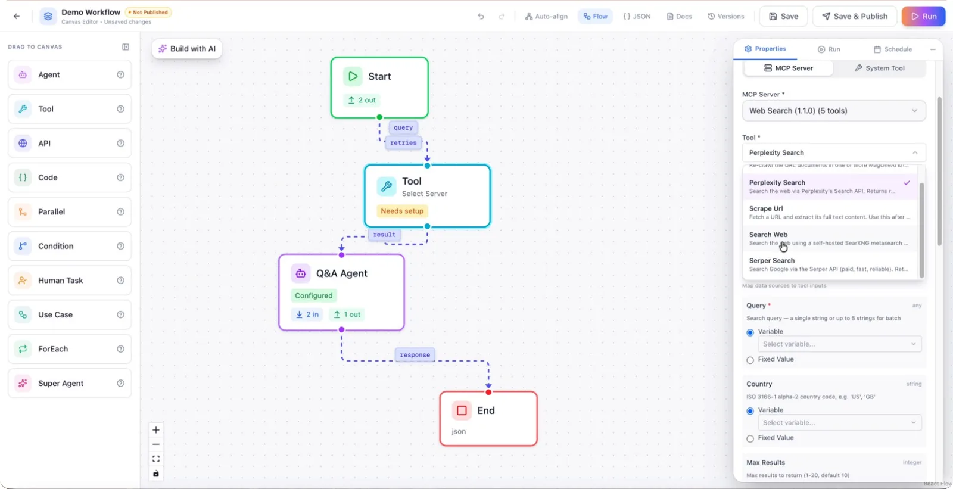
Task: Open the MCP Server dropdown
Action: coord(834,111)
